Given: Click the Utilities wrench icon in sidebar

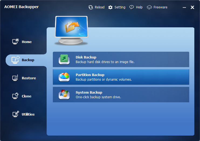Looking at the screenshot, I should point(16,114).
